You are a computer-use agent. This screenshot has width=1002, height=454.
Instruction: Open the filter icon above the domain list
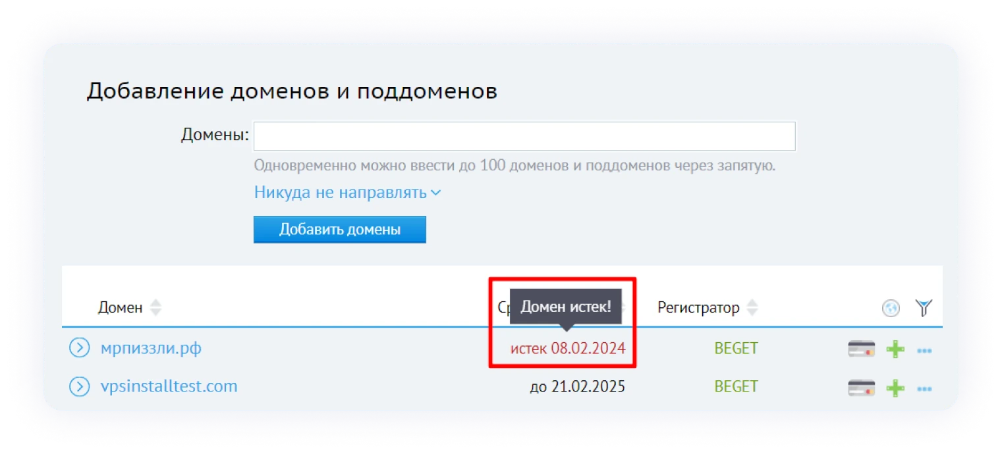[x=925, y=307]
